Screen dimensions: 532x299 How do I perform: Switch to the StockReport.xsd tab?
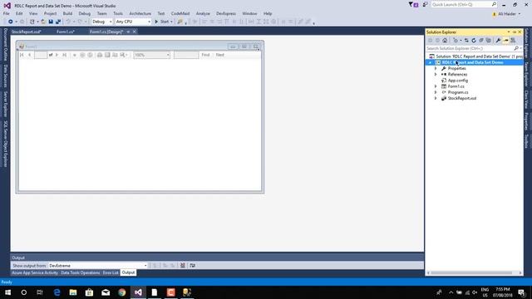[26, 32]
